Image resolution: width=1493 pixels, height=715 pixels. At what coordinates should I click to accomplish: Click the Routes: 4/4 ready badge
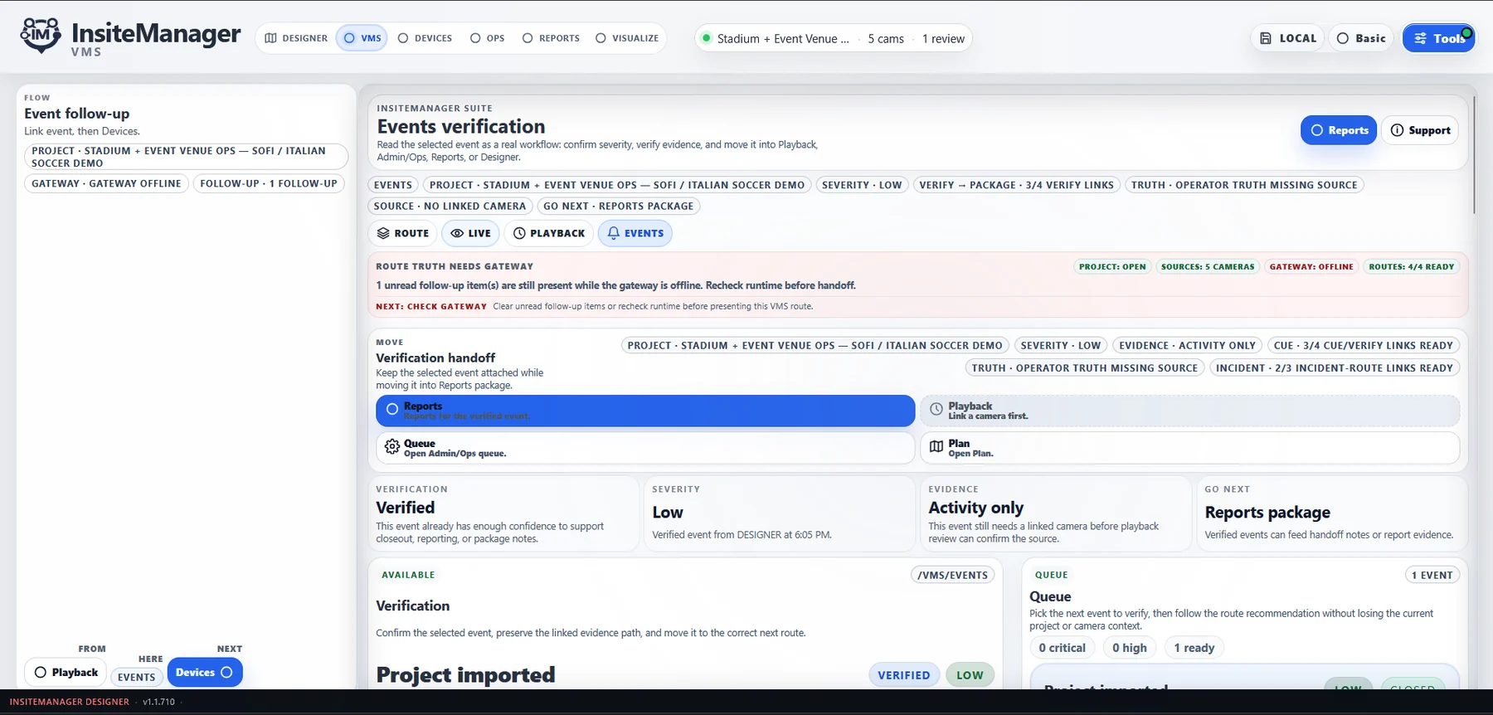click(x=1411, y=266)
